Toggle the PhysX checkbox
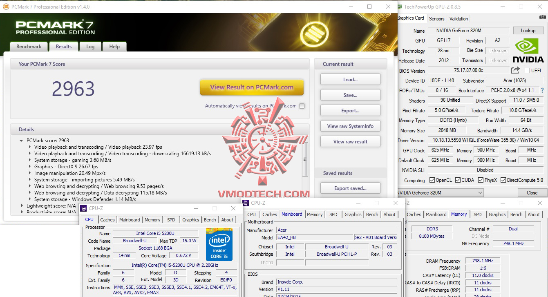548x297 pixels. click(x=481, y=180)
